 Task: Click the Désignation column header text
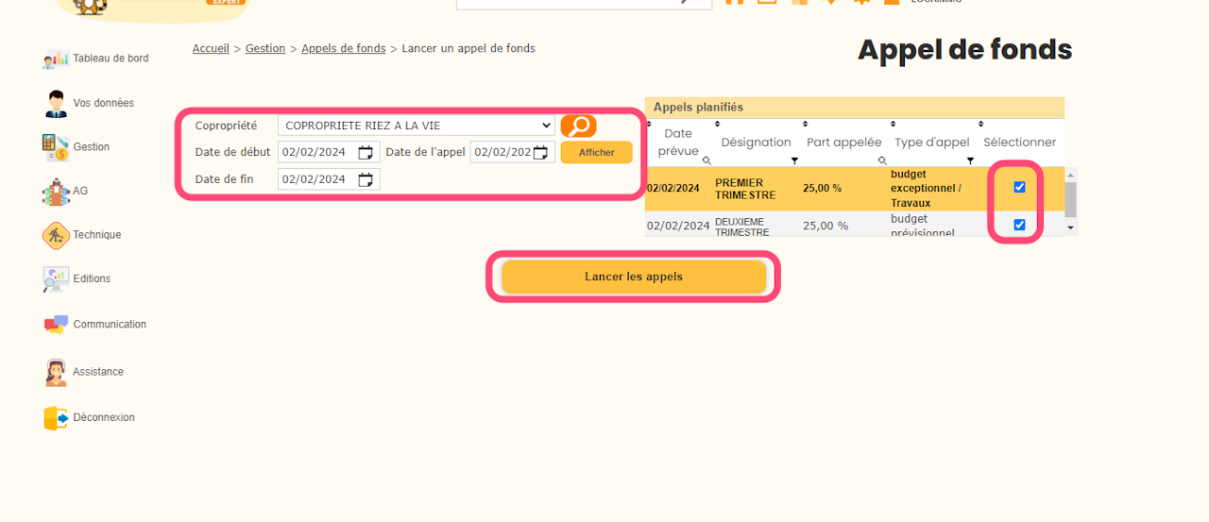[756, 142]
